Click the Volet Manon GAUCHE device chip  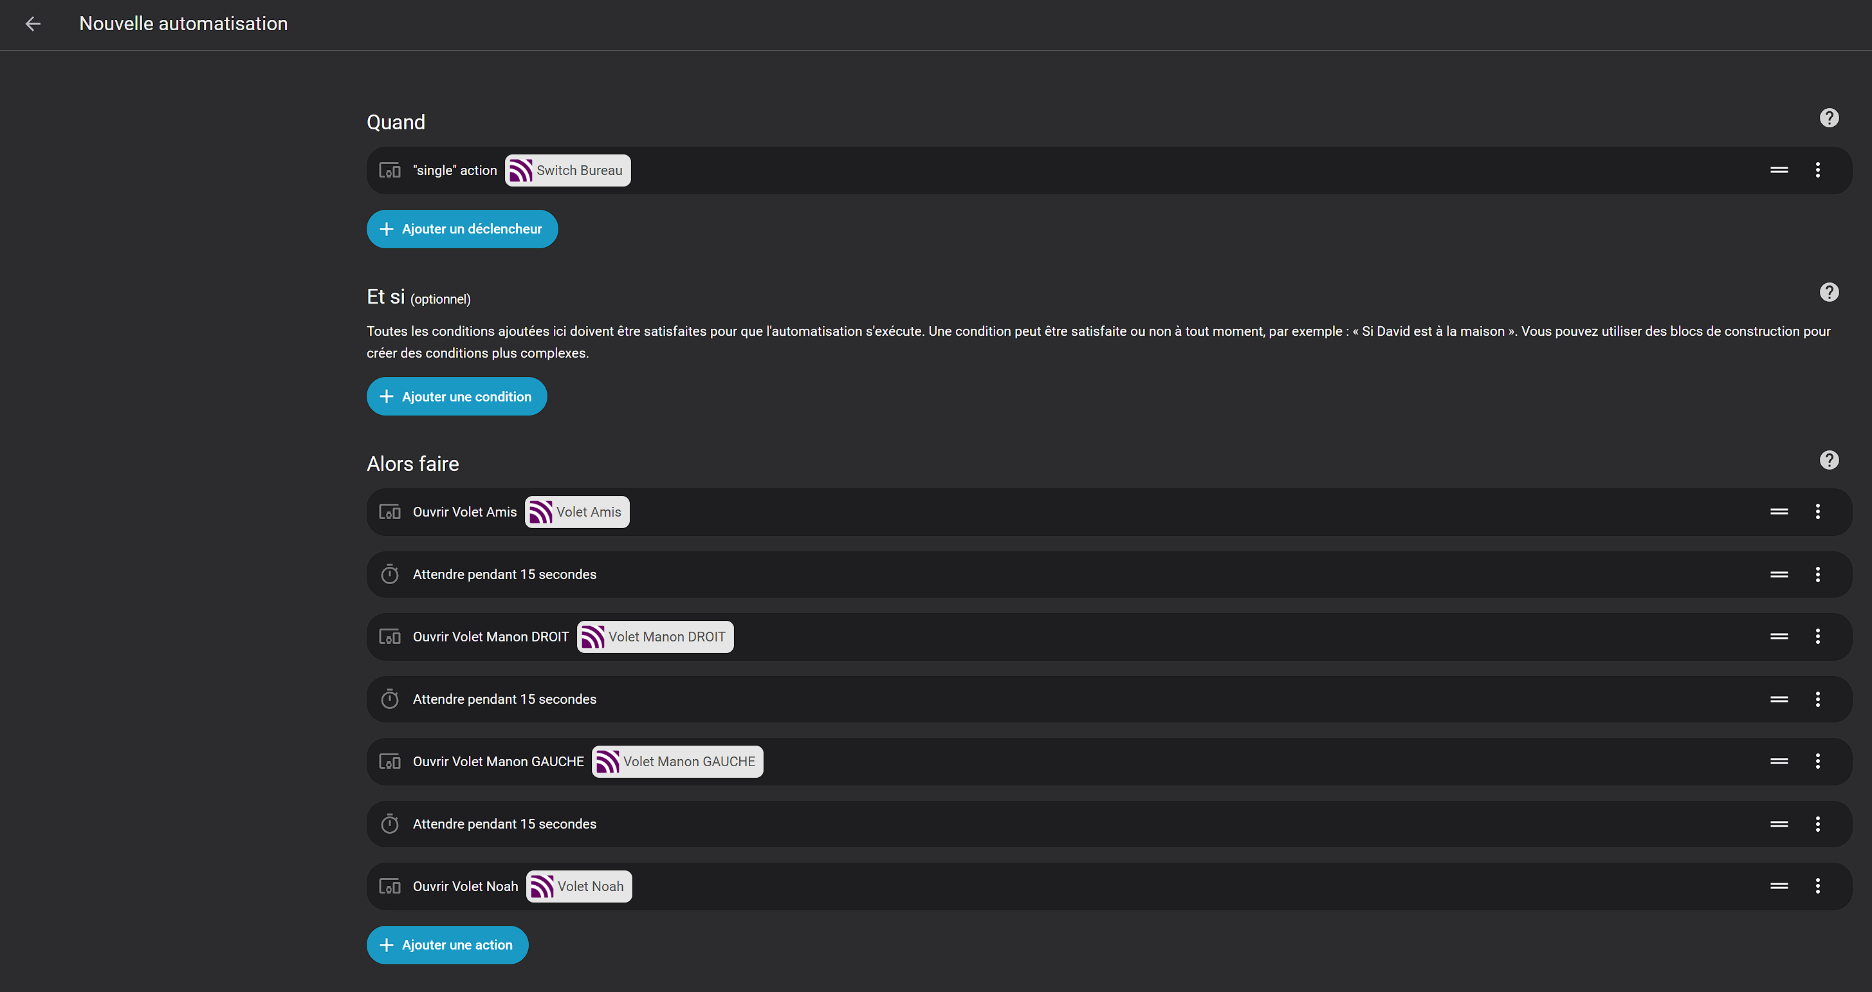point(677,762)
